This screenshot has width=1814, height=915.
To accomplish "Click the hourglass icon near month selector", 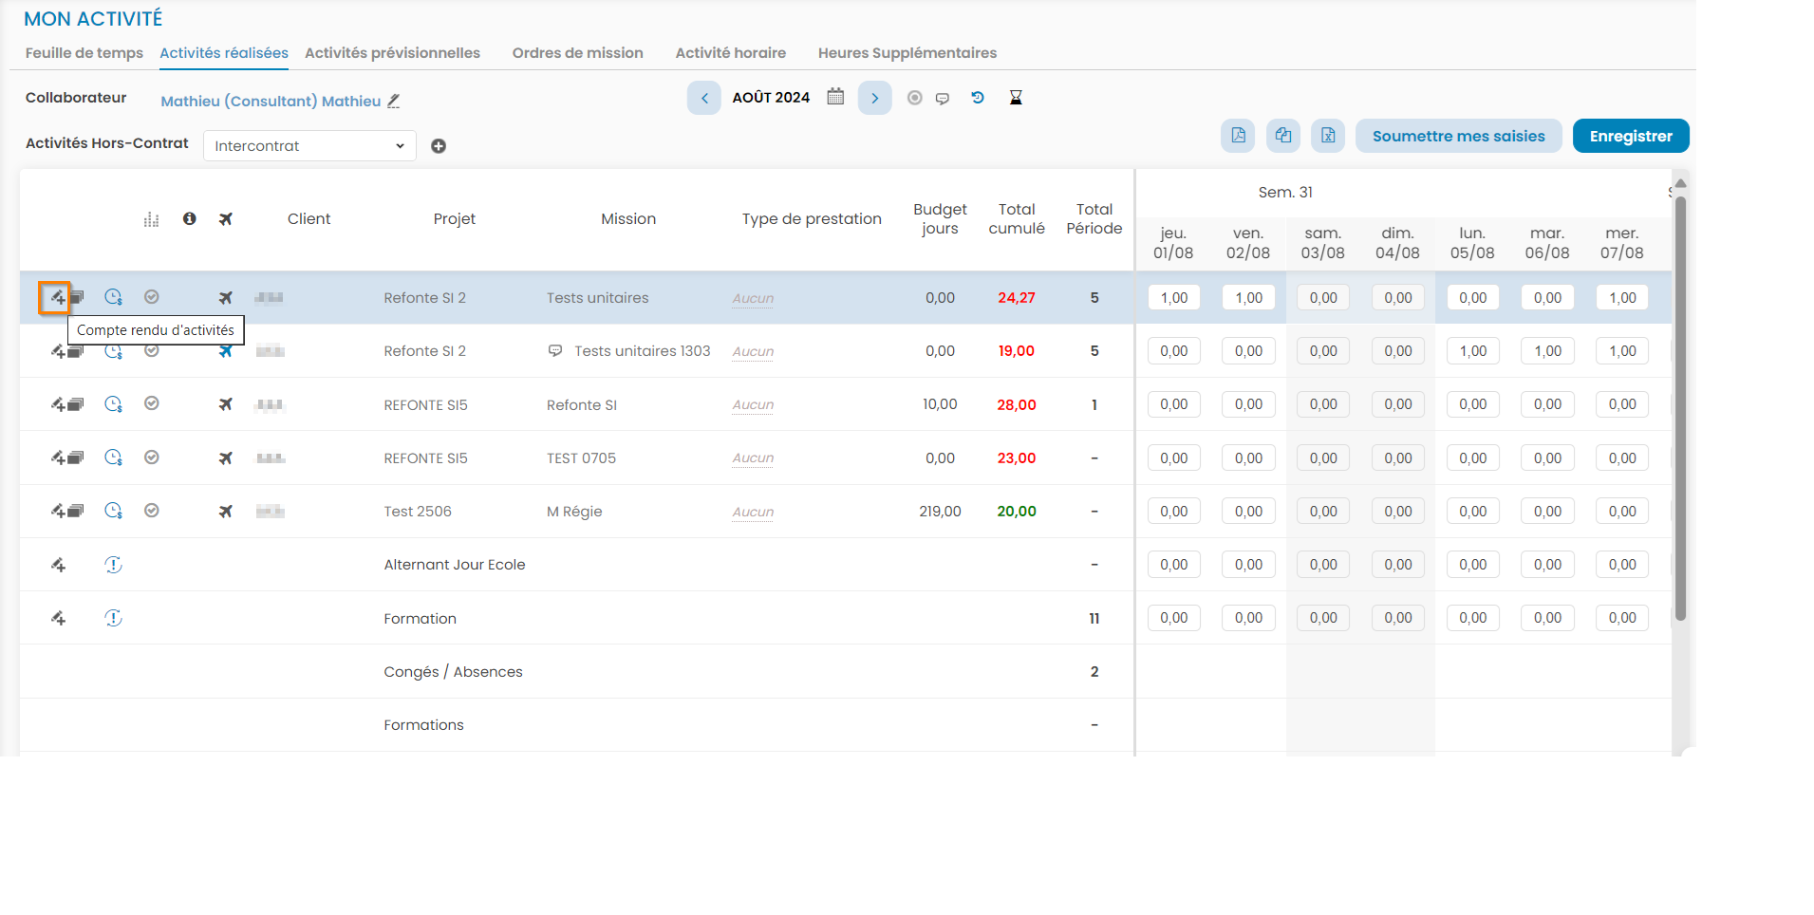I will tap(1016, 98).
